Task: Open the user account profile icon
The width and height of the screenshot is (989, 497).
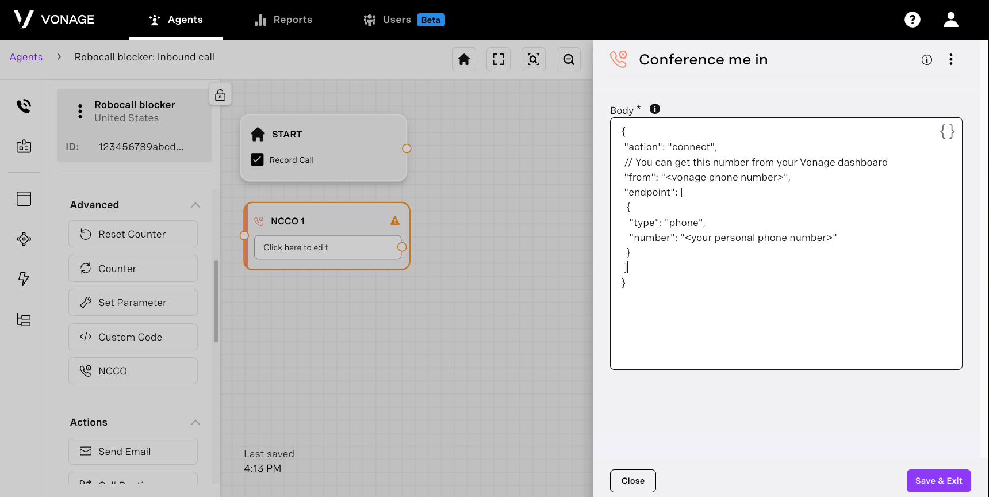Action: click(x=951, y=20)
